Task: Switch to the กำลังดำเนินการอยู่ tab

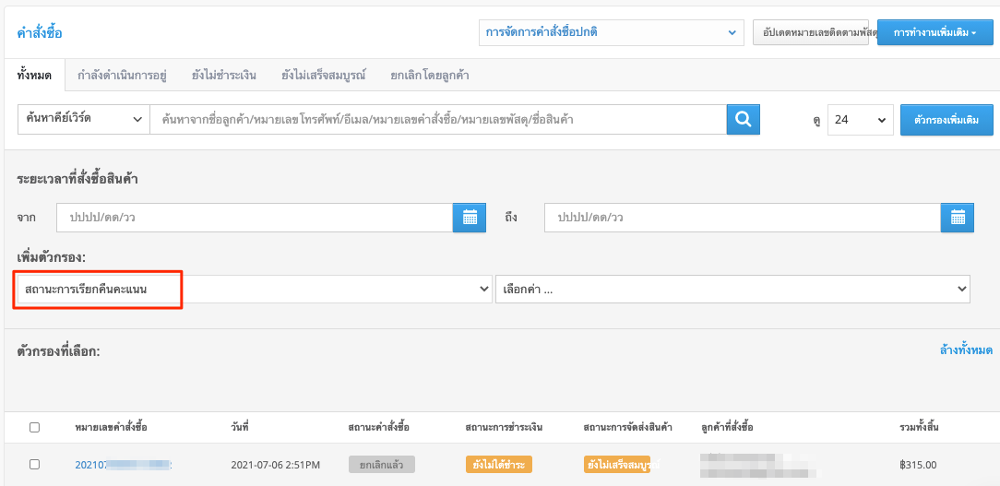Action: coord(122,76)
